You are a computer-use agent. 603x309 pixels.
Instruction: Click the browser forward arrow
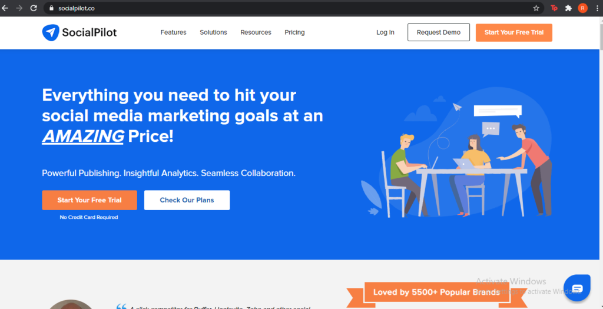click(x=19, y=8)
